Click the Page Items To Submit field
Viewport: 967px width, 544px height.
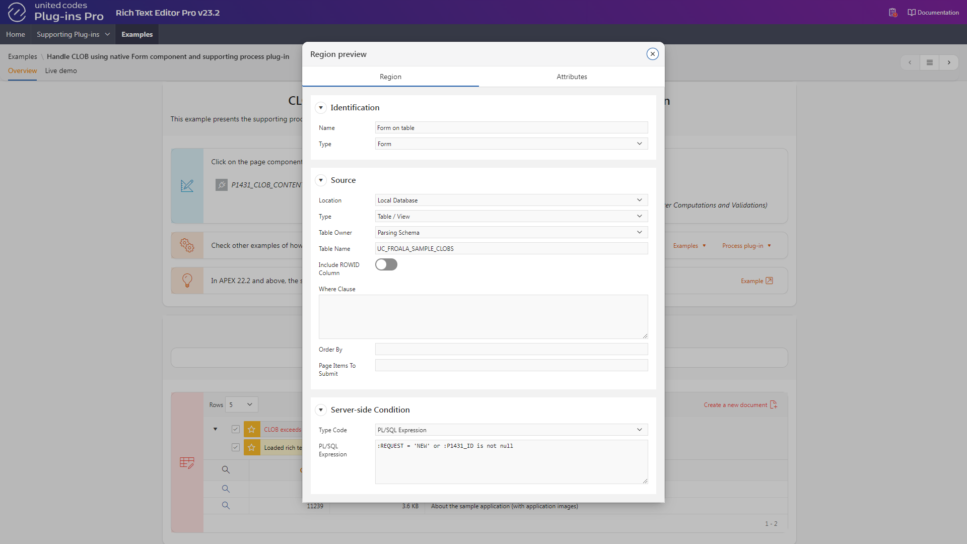511,365
